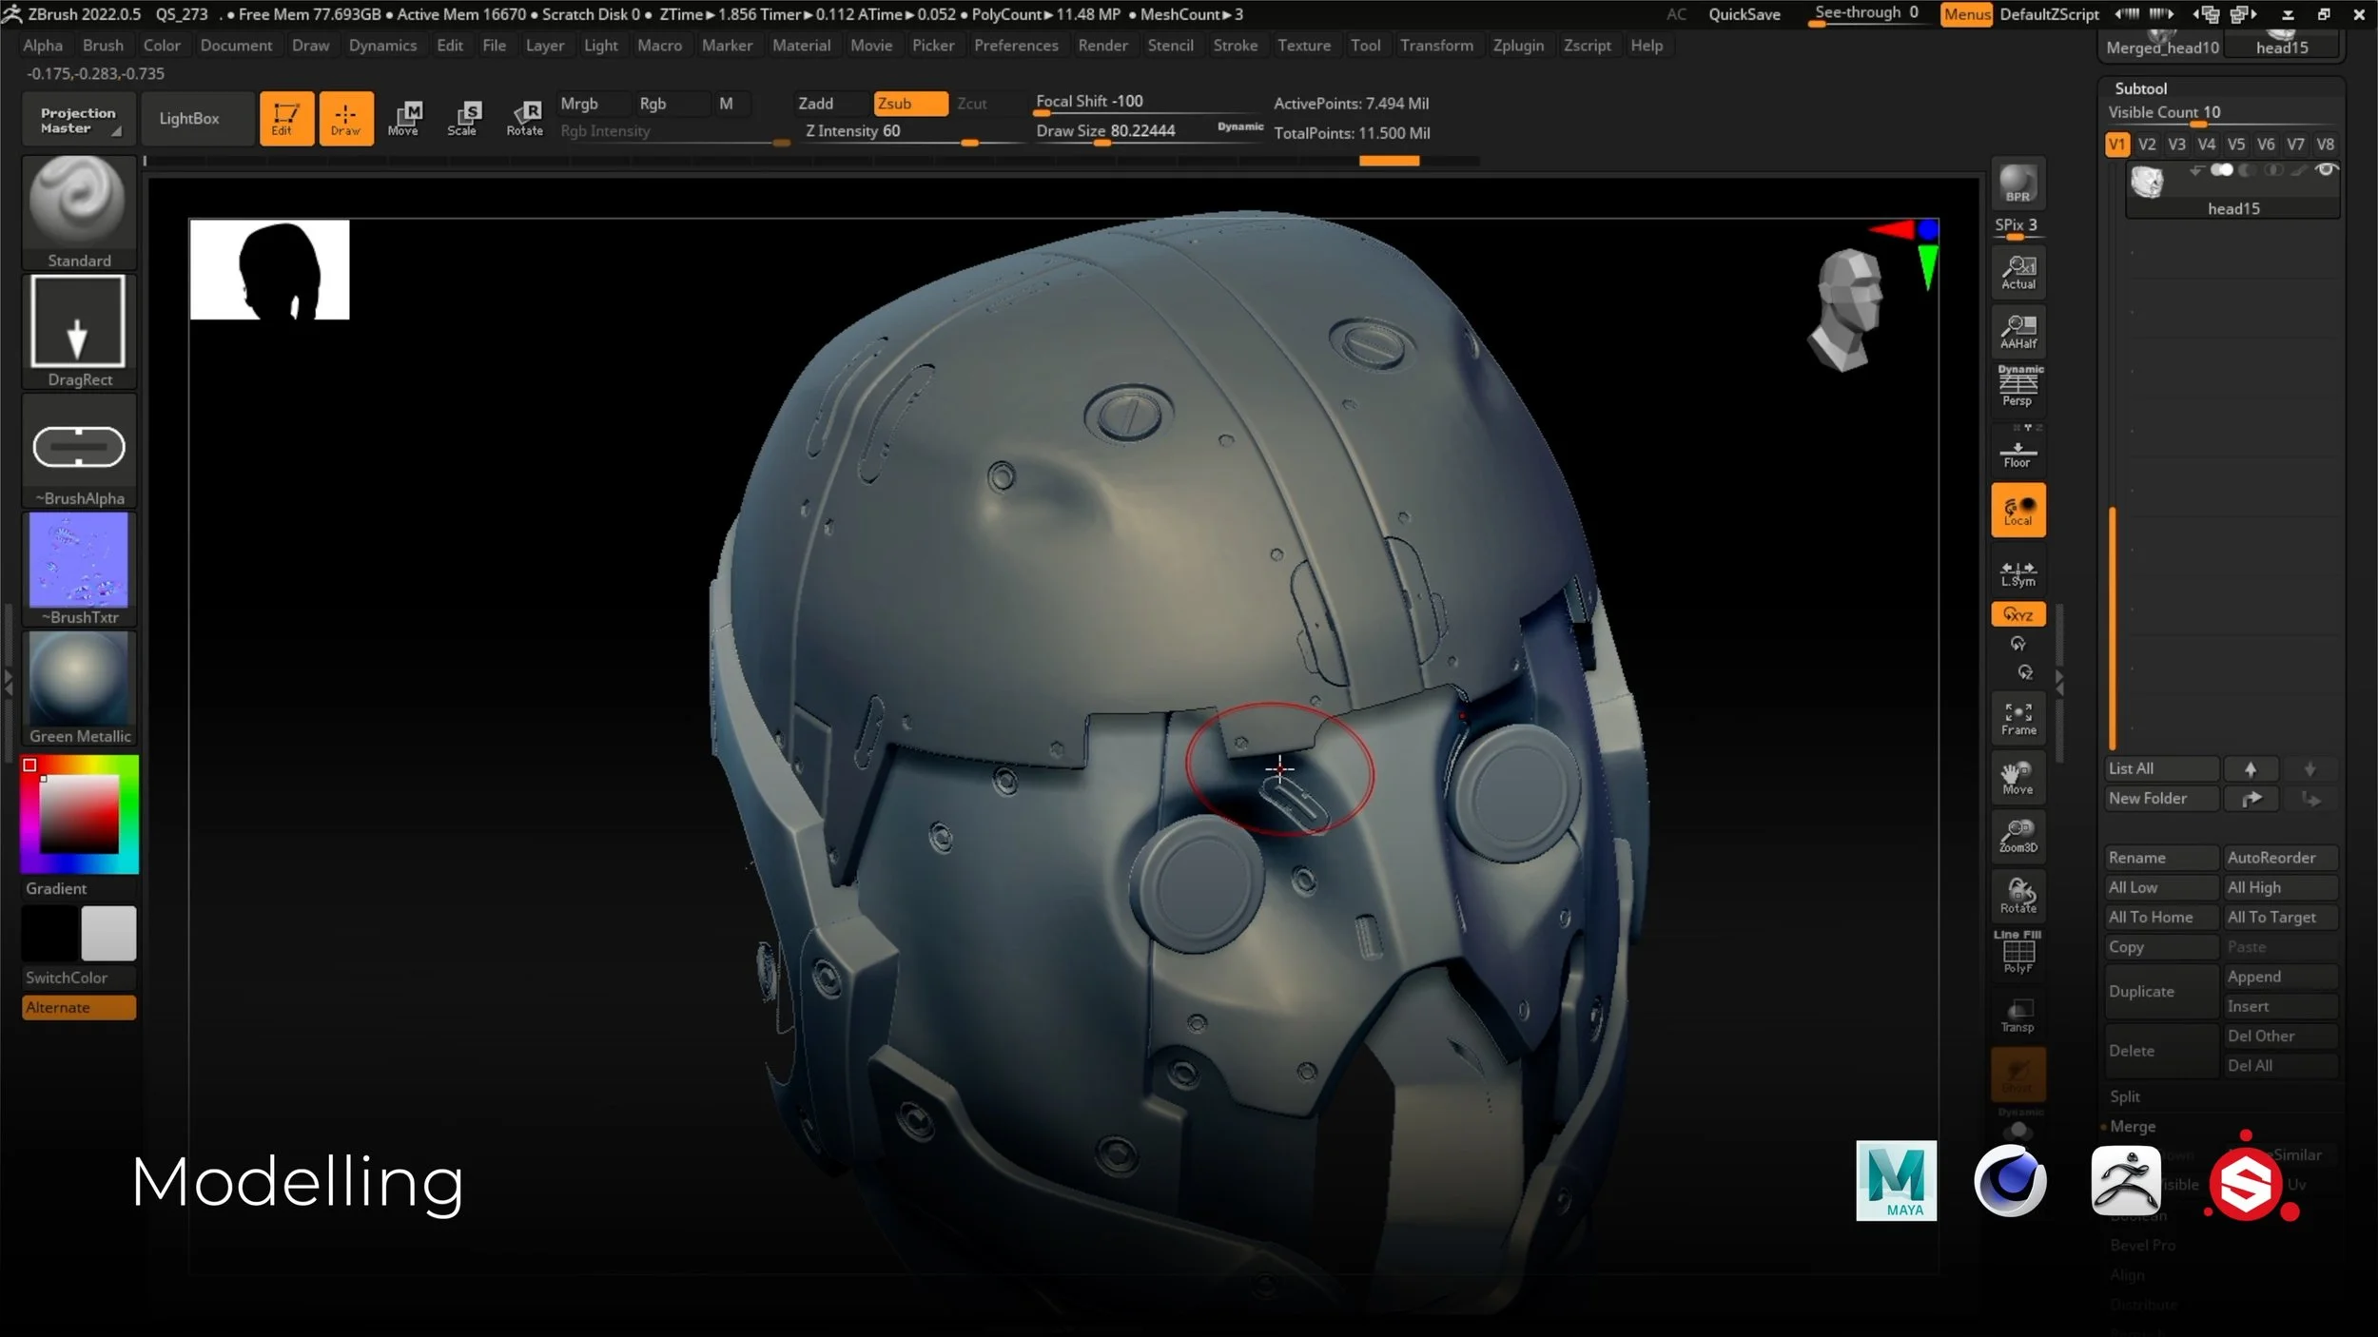Select the V2 visibility set tab

pos(2146,145)
